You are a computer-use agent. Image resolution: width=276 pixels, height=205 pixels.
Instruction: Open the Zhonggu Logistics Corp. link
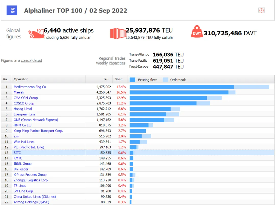pyautogui.click(x=31, y=180)
